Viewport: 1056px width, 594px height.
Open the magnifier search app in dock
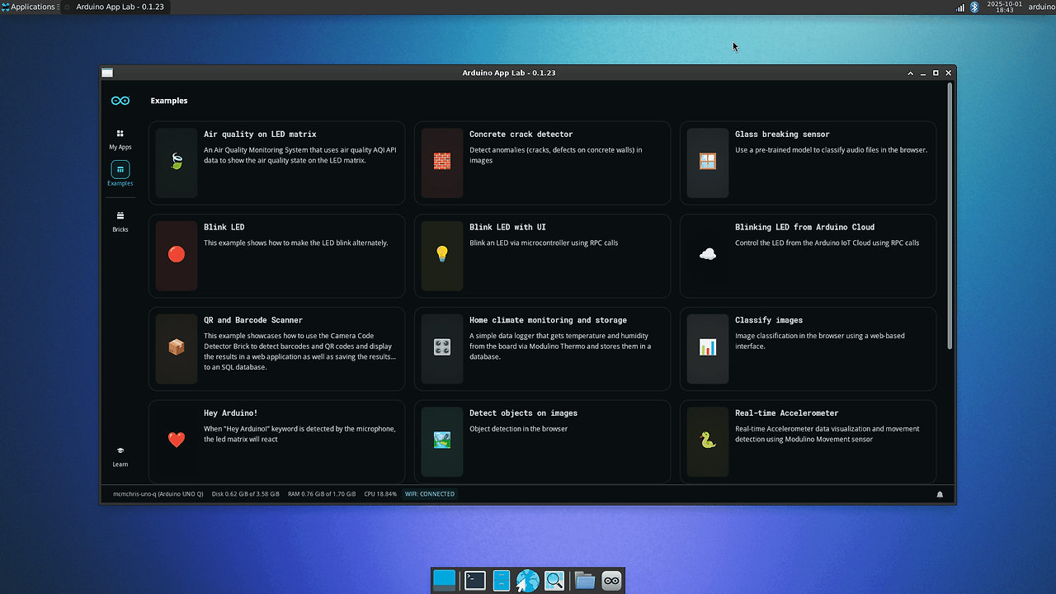click(x=554, y=581)
